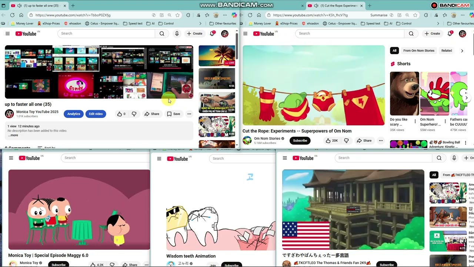Image resolution: width=474 pixels, height=267 pixels.
Task: Like the Cut the Rope video (20K)
Action: (332, 141)
